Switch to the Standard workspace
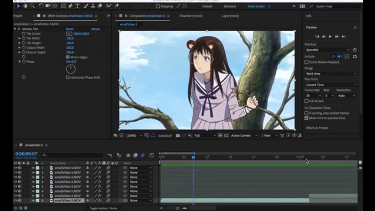Viewport: 375px width, 211px height. click(x=230, y=6)
